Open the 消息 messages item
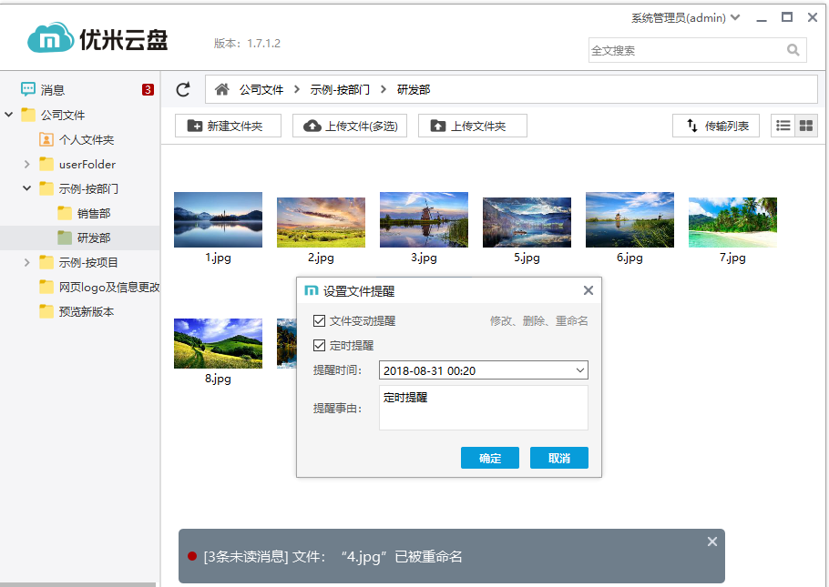This screenshot has width=829, height=587. 53,90
